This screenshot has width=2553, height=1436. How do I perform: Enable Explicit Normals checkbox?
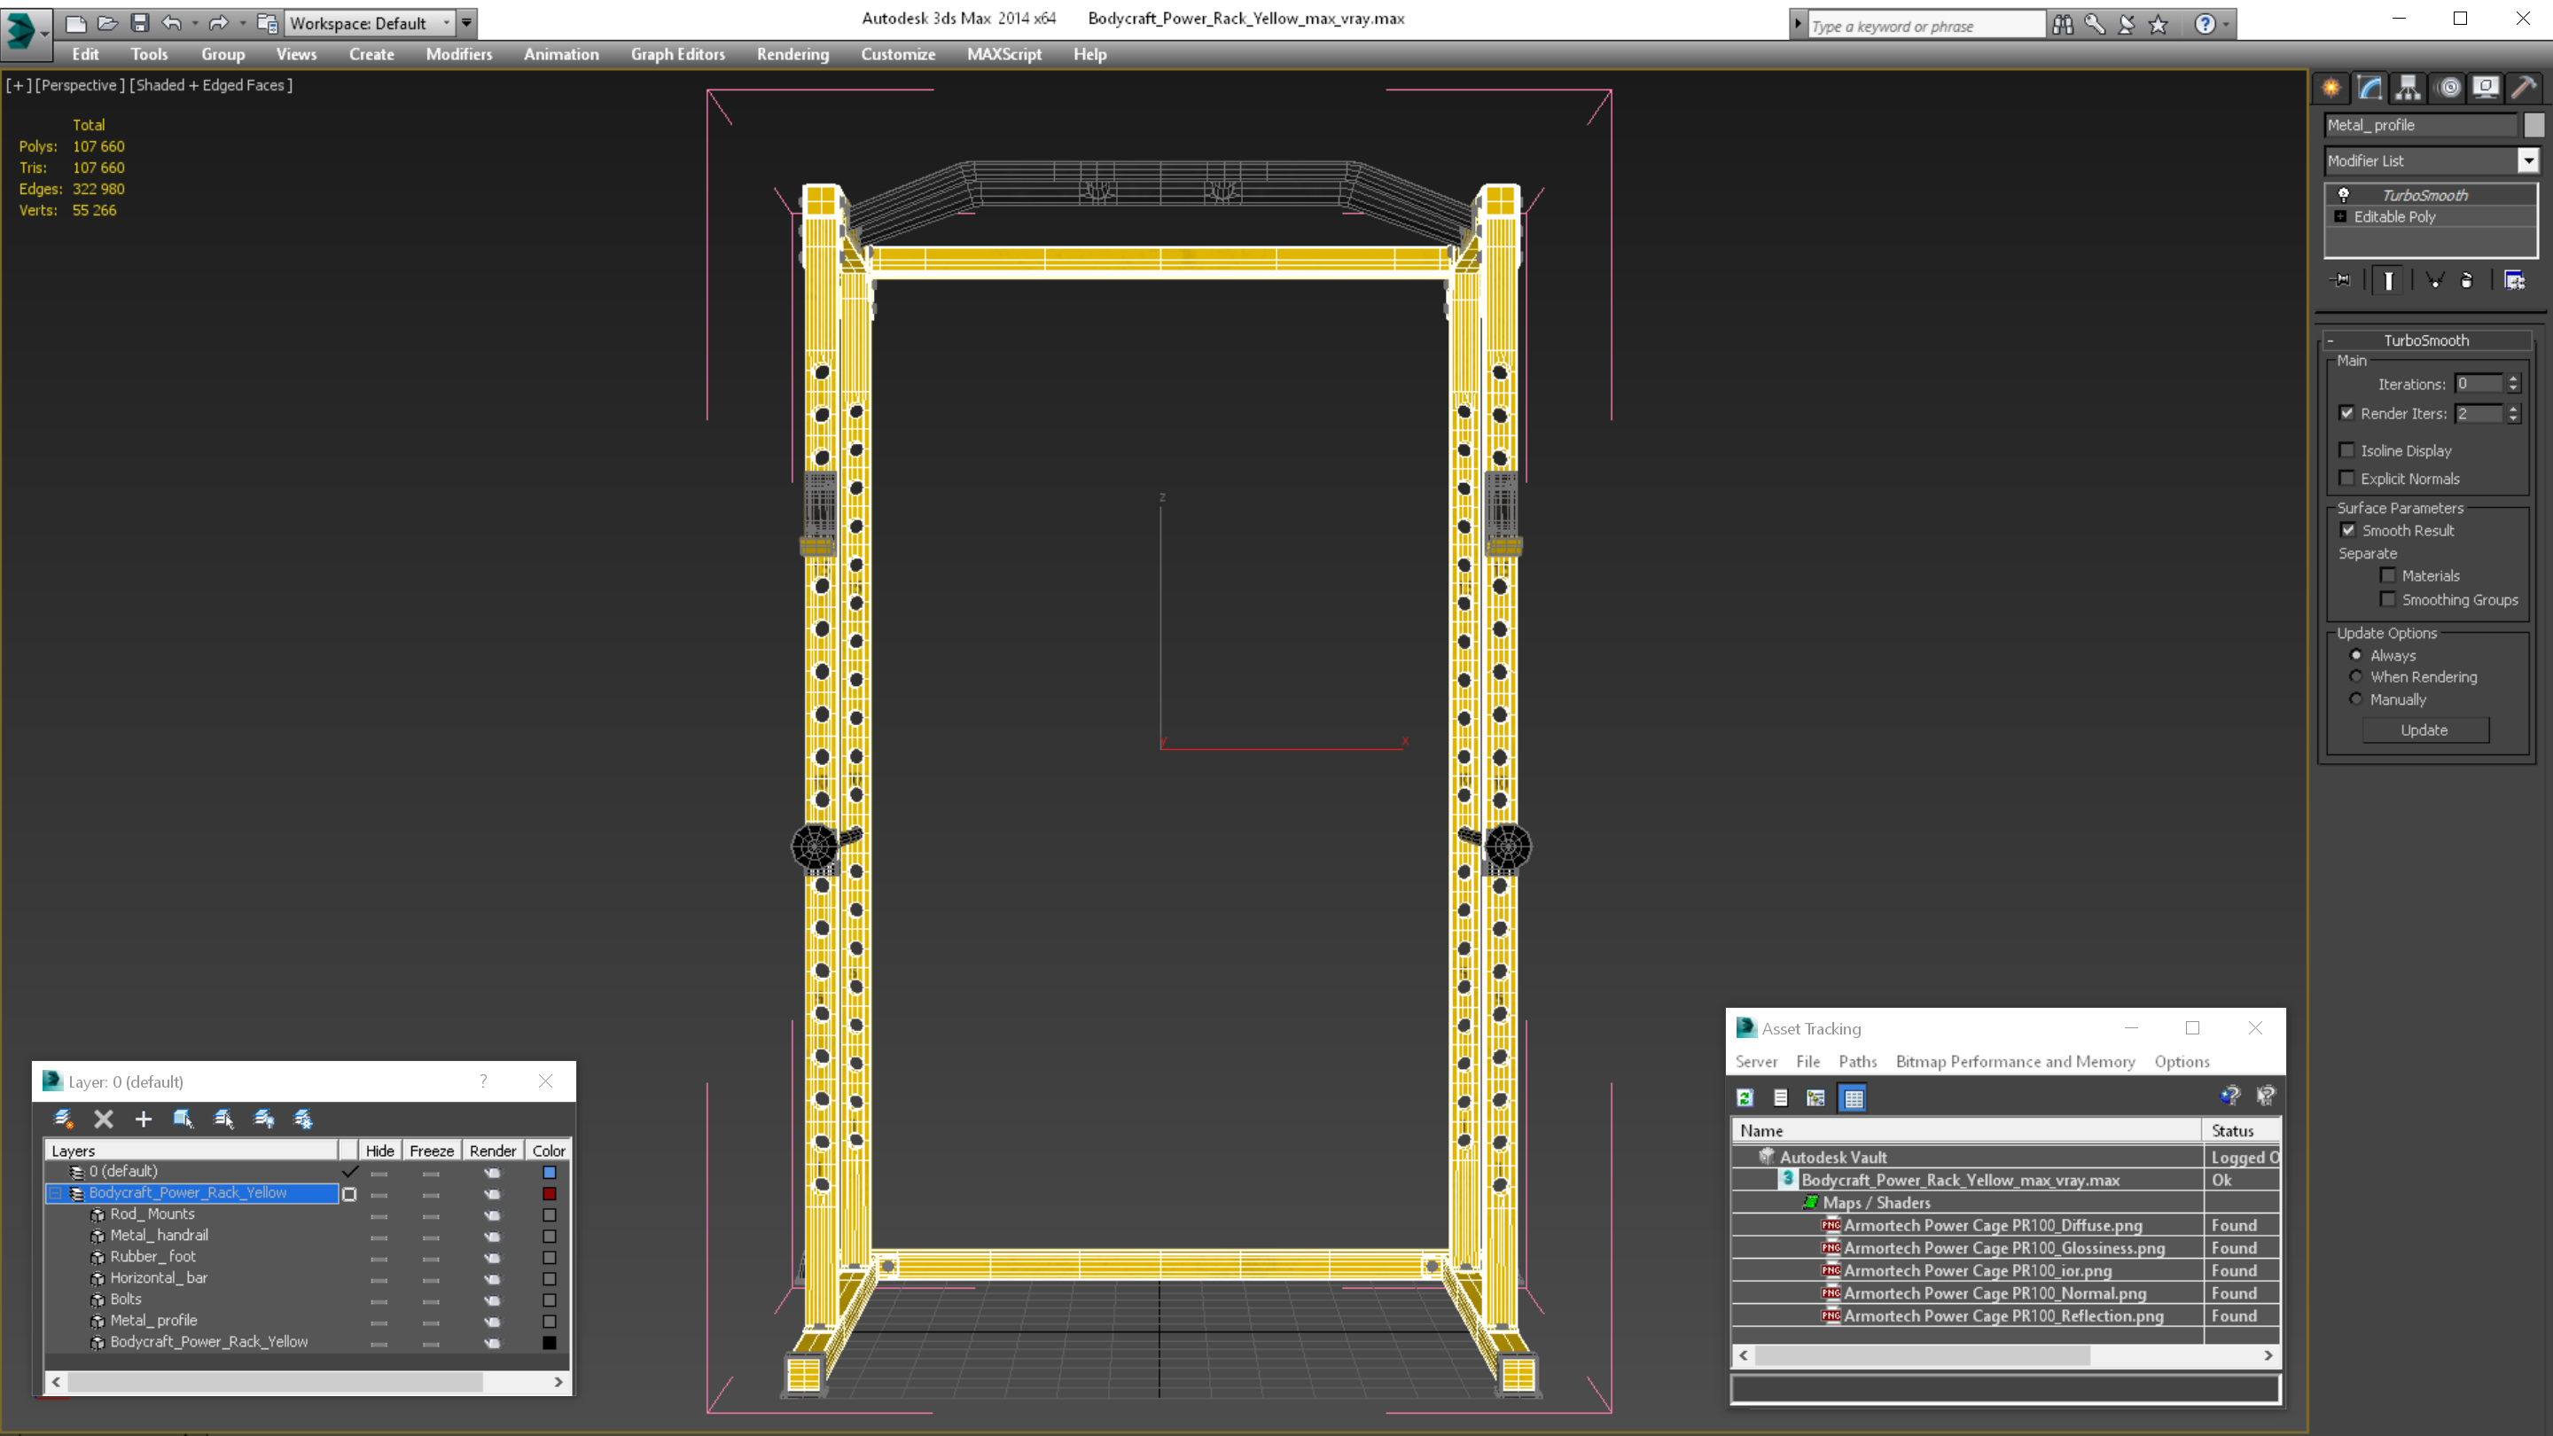(x=2346, y=479)
